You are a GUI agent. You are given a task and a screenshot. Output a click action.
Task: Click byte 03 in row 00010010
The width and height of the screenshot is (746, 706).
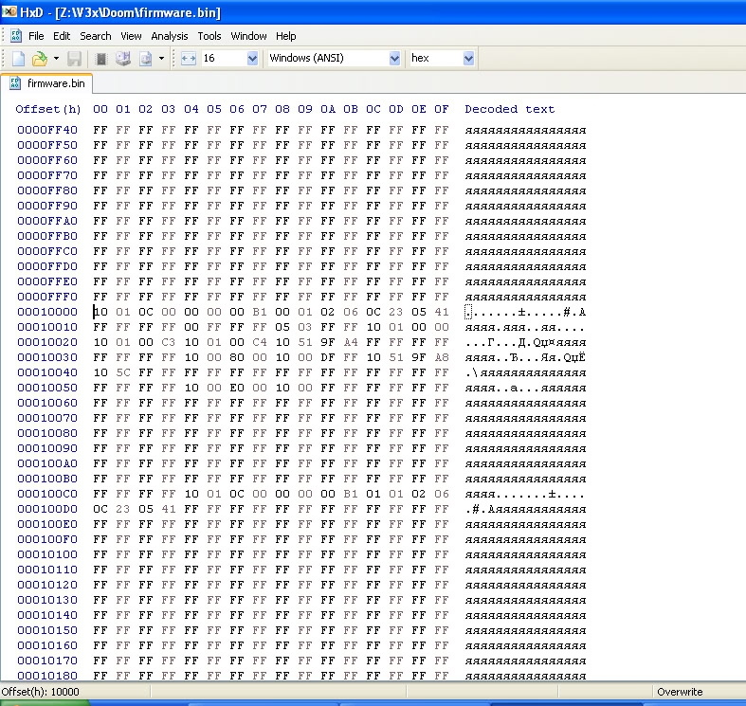305,327
